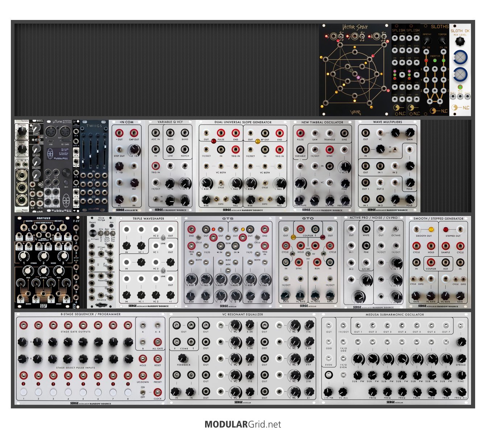Select the PRESET jack on the sequencer
486x432 pixels.
158,375
